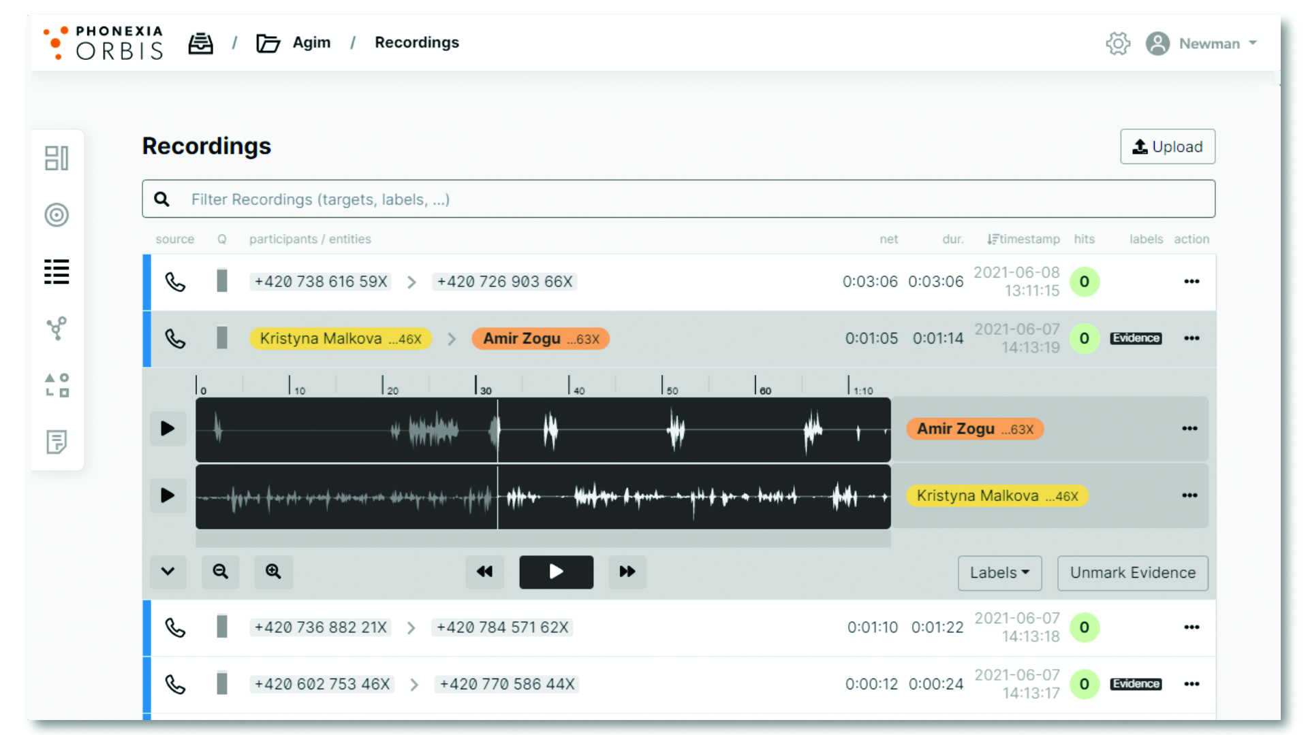Open the notes report icon in sidebar
The height and width of the screenshot is (735, 1308).
point(57,442)
